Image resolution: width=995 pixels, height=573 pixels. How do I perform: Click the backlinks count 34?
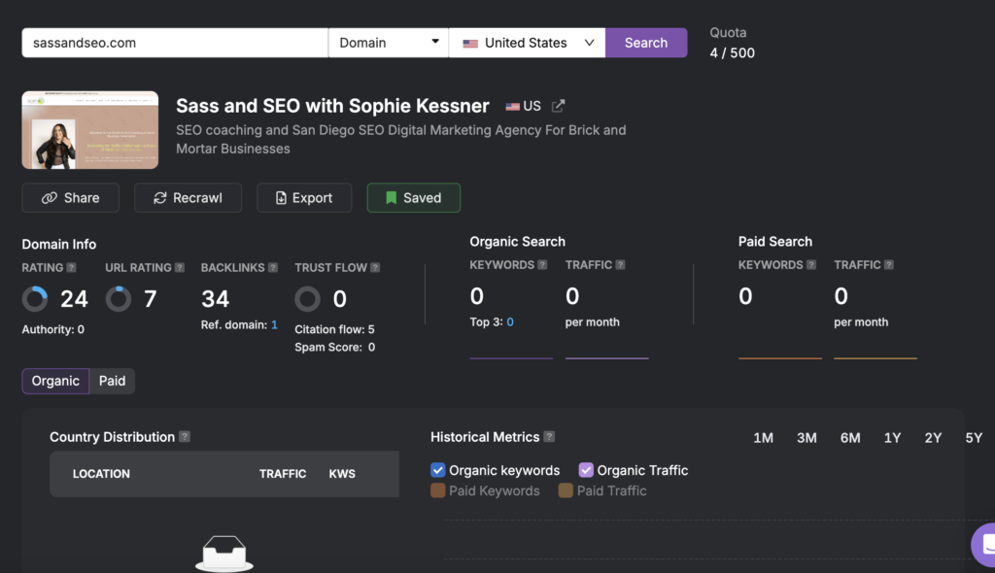pos(215,299)
